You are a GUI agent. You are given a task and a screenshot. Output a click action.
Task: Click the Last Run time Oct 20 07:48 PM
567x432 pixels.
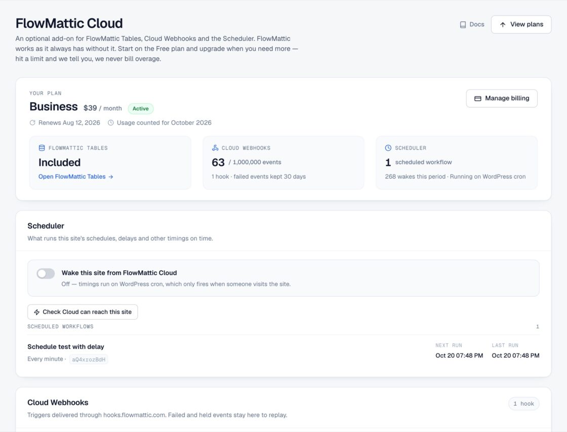516,356
